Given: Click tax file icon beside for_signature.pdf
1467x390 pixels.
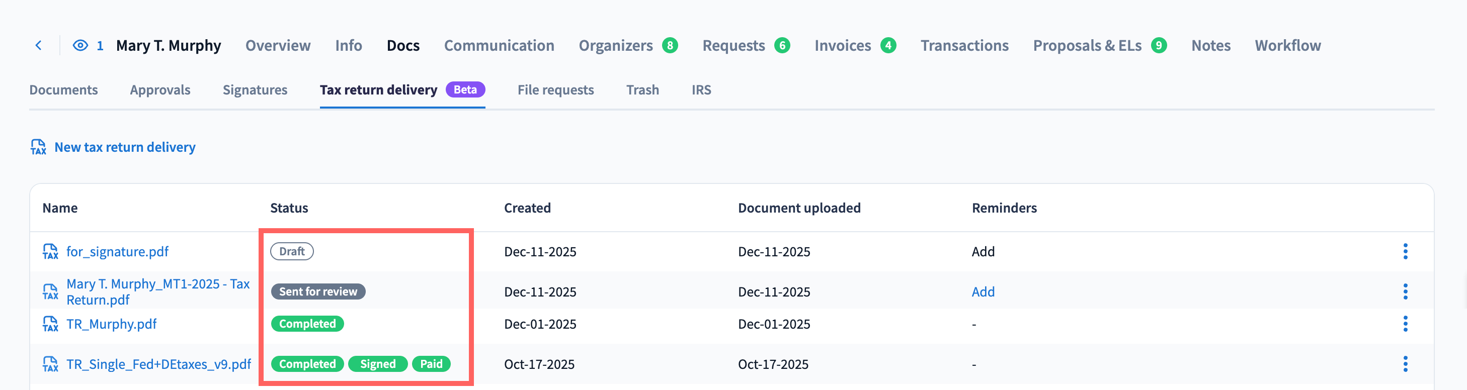Looking at the screenshot, I should (51, 251).
